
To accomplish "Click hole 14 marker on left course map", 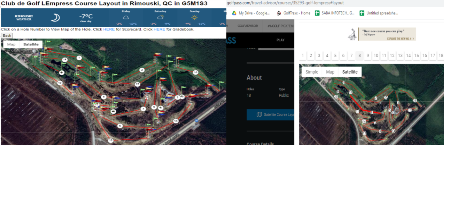I will tap(176, 121).
